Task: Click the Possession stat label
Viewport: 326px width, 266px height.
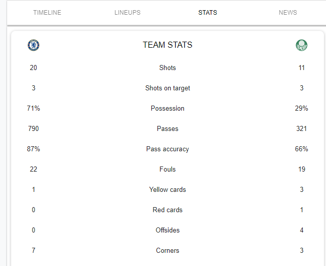Action: [x=168, y=109]
